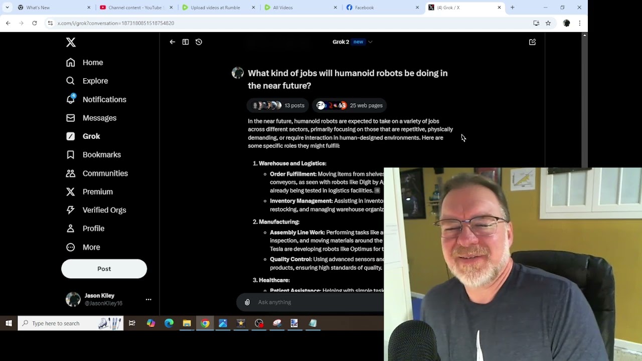
Task: Open Jason Kiley account options ellipsis
Action: tap(148, 299)
